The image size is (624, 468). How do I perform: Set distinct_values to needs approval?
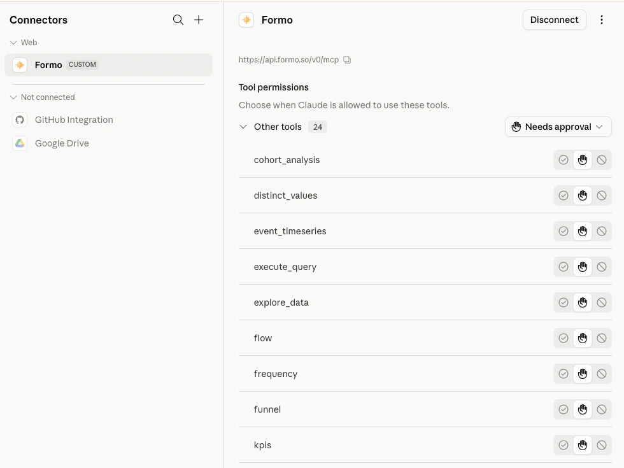tap(582, 195)
